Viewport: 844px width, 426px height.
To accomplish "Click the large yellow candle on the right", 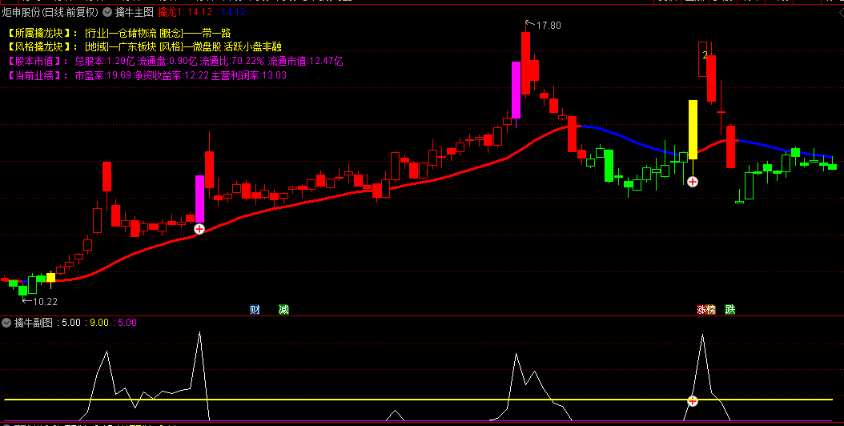I will click(x=693, y=130).
